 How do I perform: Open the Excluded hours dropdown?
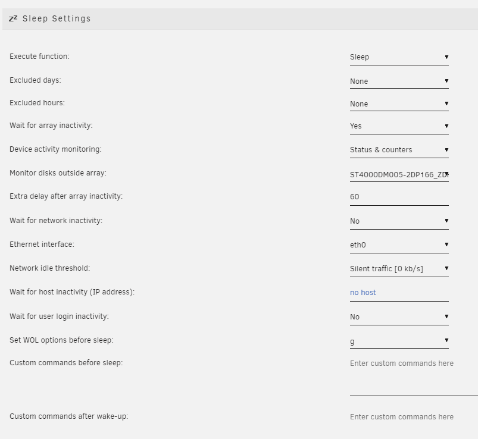[x=399, y=104]
